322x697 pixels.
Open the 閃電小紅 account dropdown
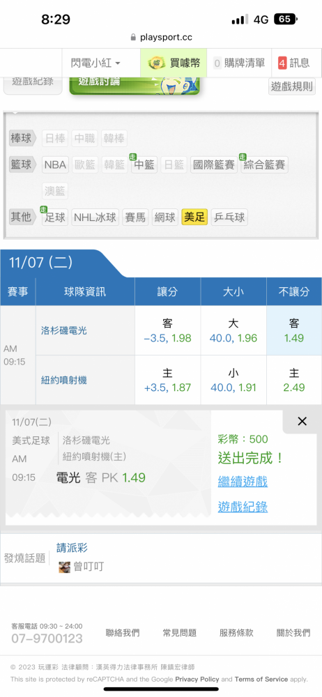(x=95, y=63)
